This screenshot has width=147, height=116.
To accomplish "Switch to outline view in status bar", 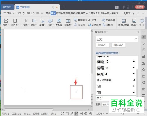I will (x=81, y=114).
